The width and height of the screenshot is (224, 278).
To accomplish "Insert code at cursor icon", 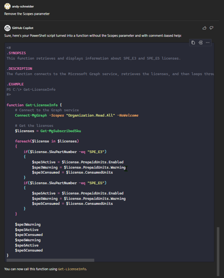I will coord(200,43).
